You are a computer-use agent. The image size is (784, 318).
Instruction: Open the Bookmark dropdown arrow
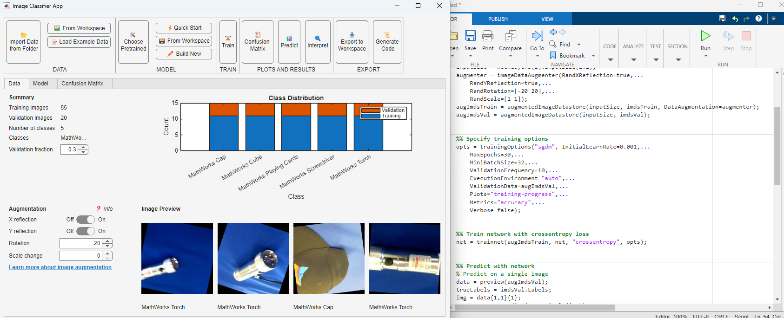(593, 56)
